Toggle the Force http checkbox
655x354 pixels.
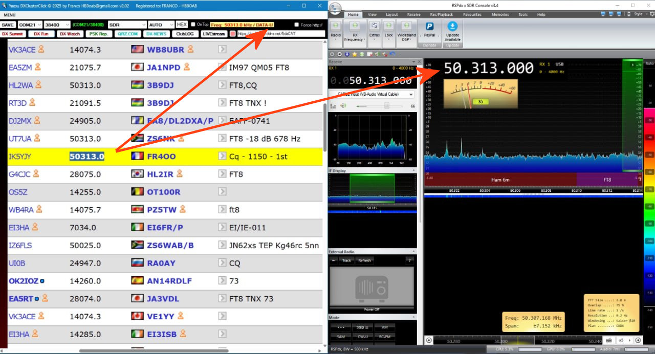pos(296,25)
